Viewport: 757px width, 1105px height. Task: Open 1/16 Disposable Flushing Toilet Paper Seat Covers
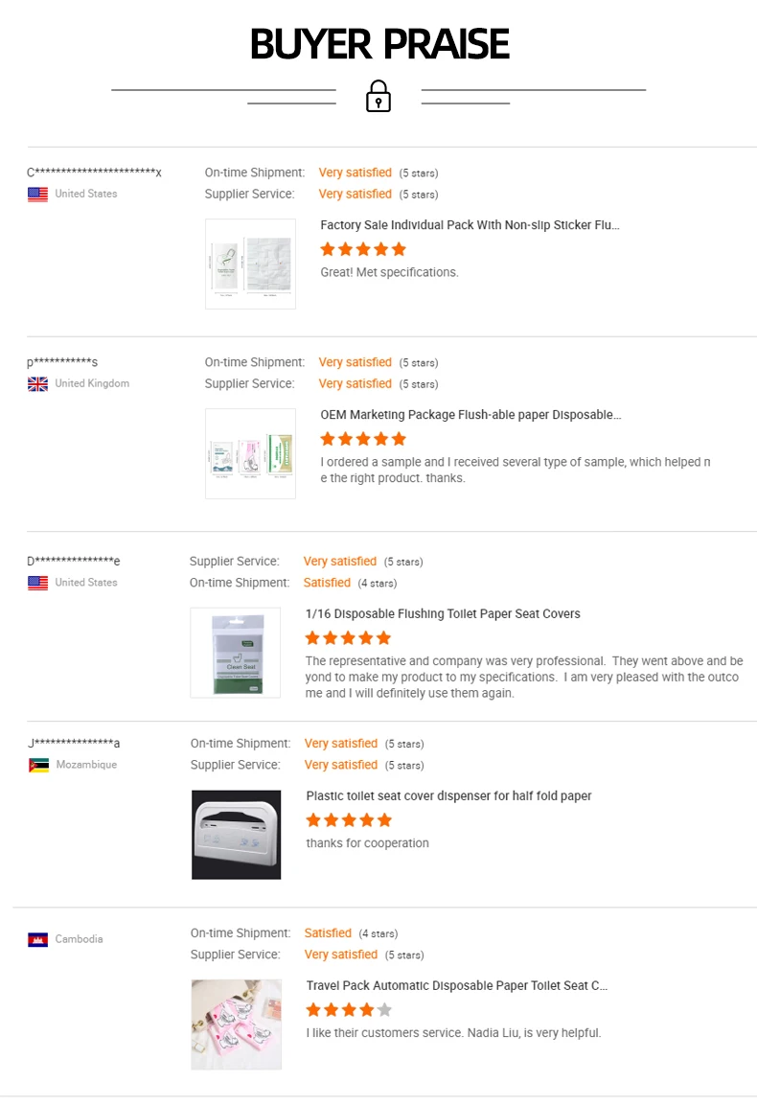tap(443, 614)
